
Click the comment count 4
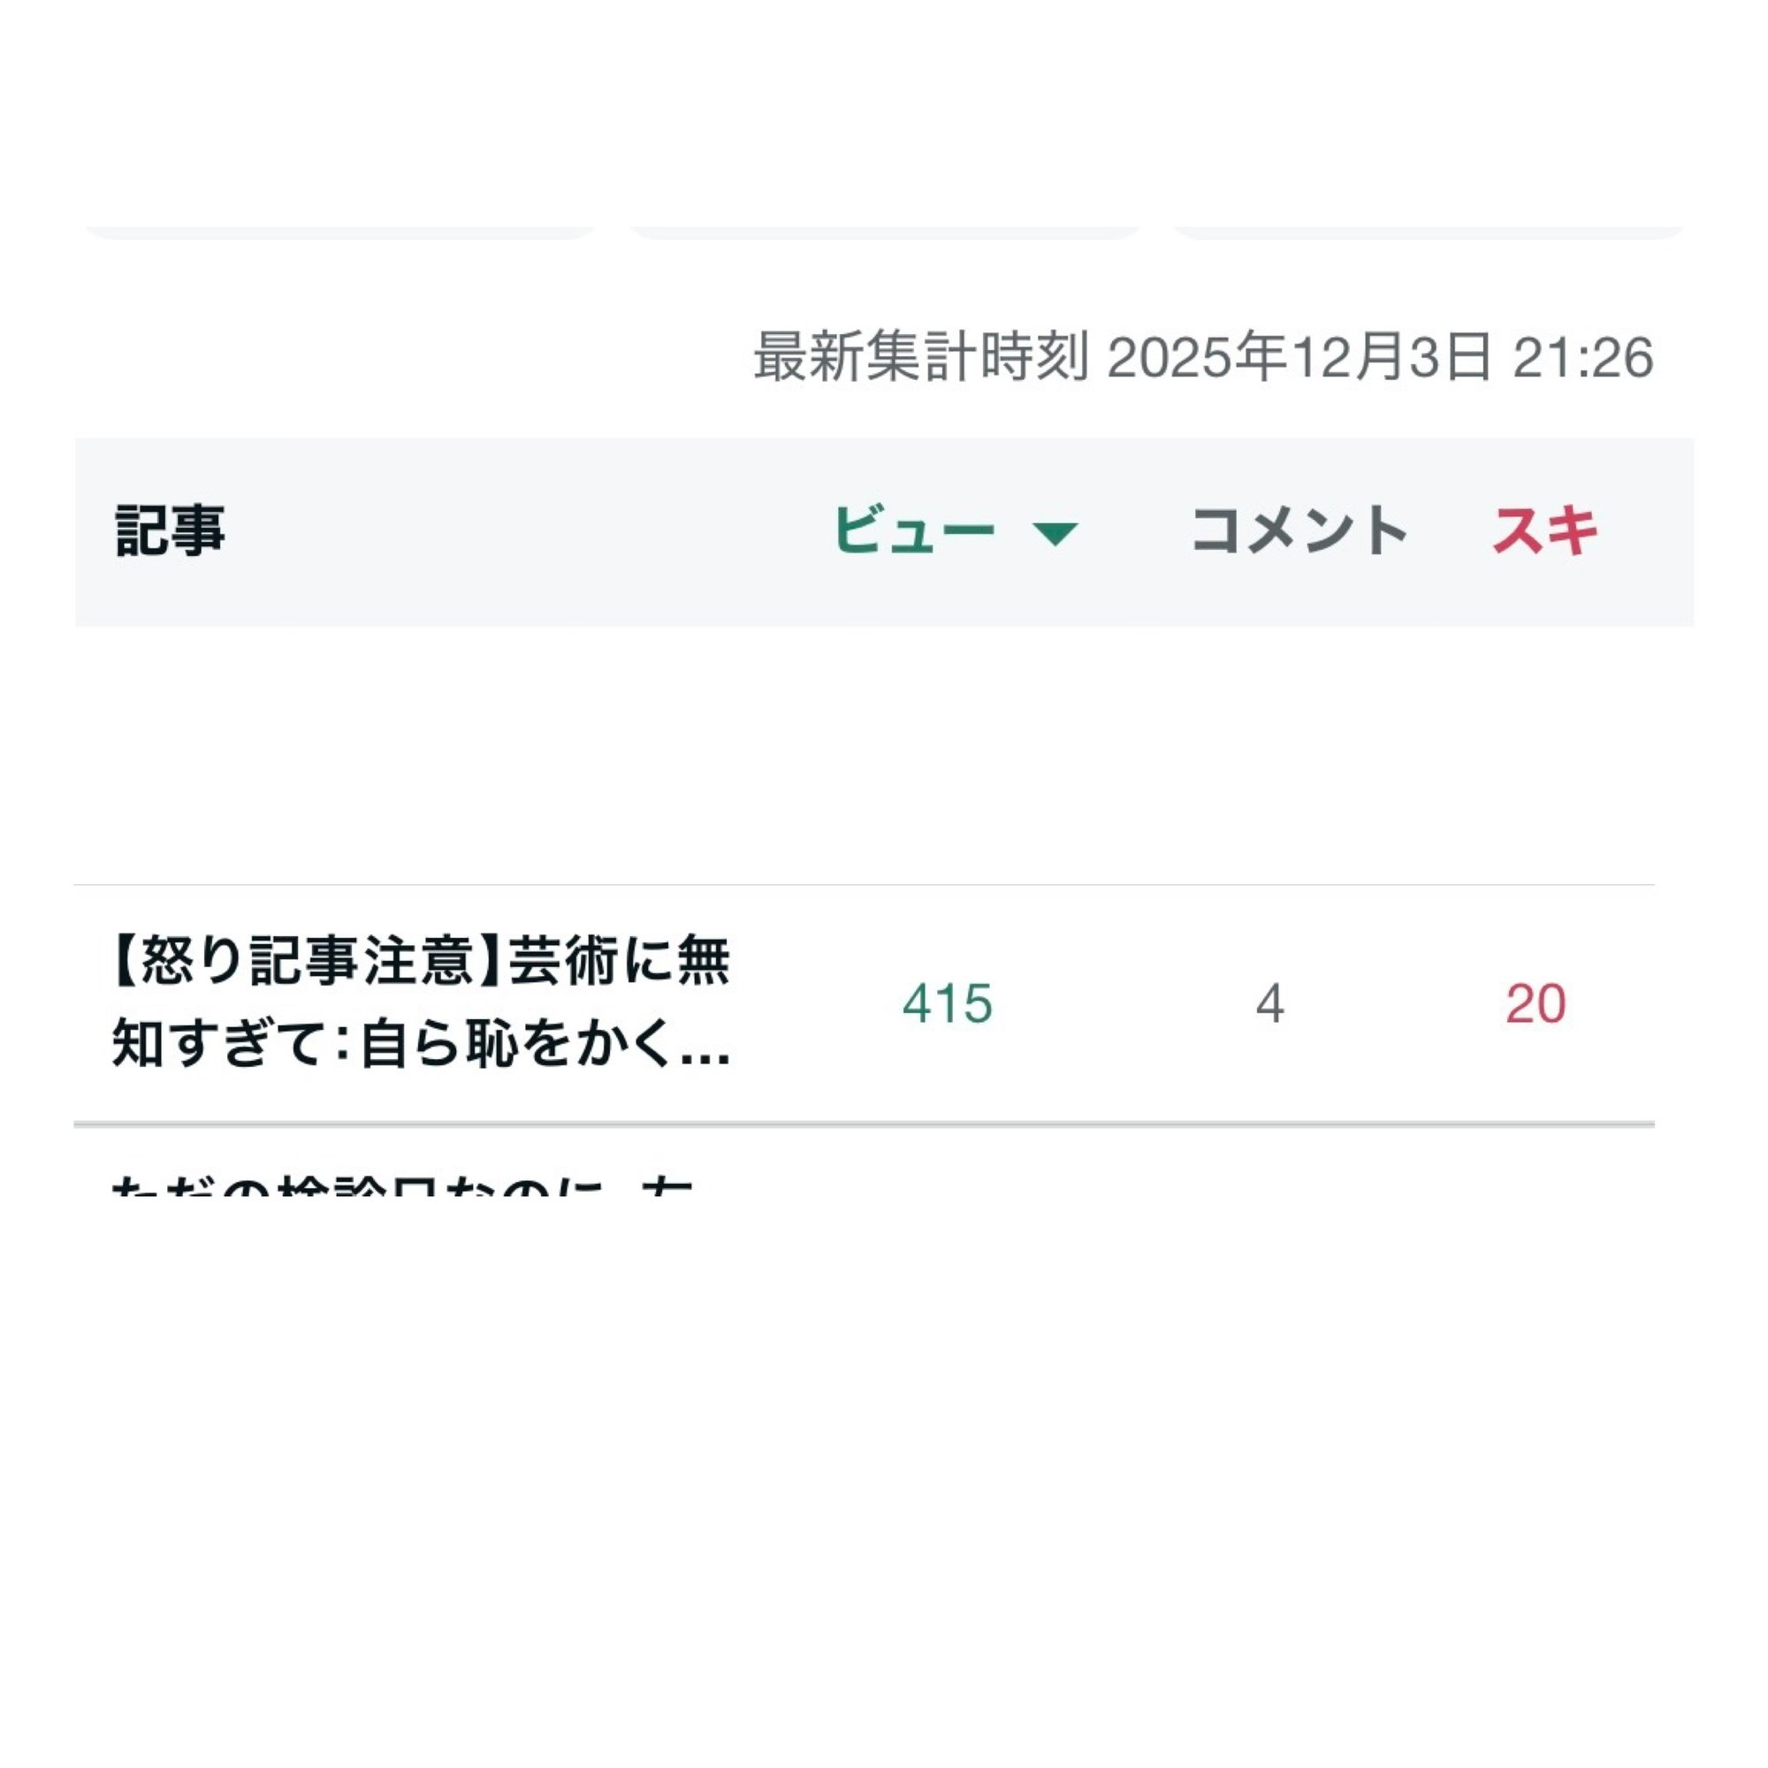click(1269, 1004)
